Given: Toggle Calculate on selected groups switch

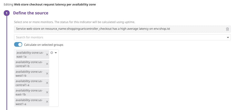Looking at the screenshot, I should tap(18, 45).
